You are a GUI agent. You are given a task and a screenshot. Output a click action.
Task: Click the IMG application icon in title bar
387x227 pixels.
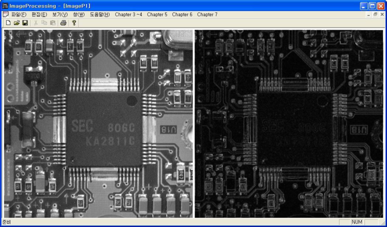click(x=5, y=5)
